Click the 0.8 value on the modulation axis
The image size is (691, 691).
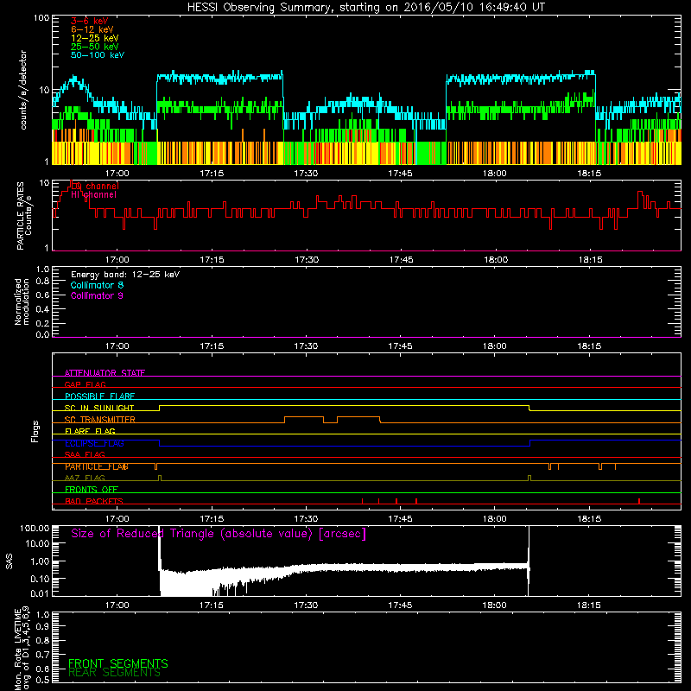pos(42,282)
